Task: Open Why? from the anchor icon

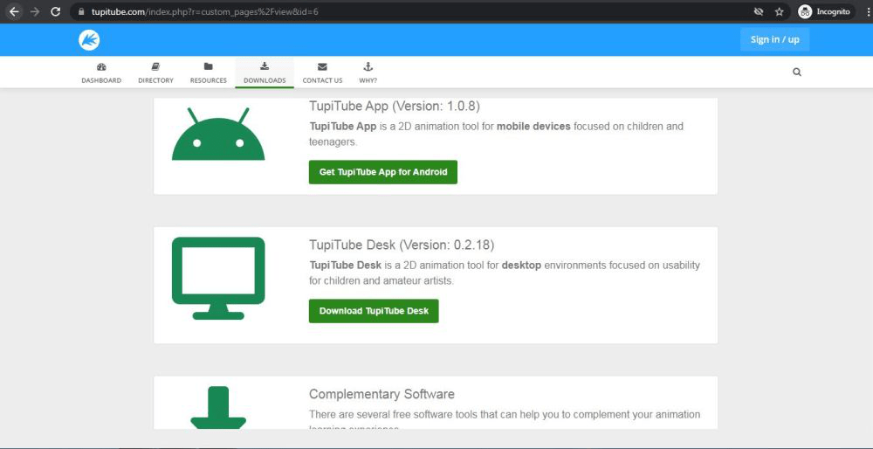Action: tap(368, 67)
